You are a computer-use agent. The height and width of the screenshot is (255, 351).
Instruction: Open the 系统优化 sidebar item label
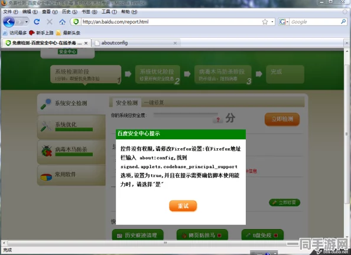(x=66, y=125)
